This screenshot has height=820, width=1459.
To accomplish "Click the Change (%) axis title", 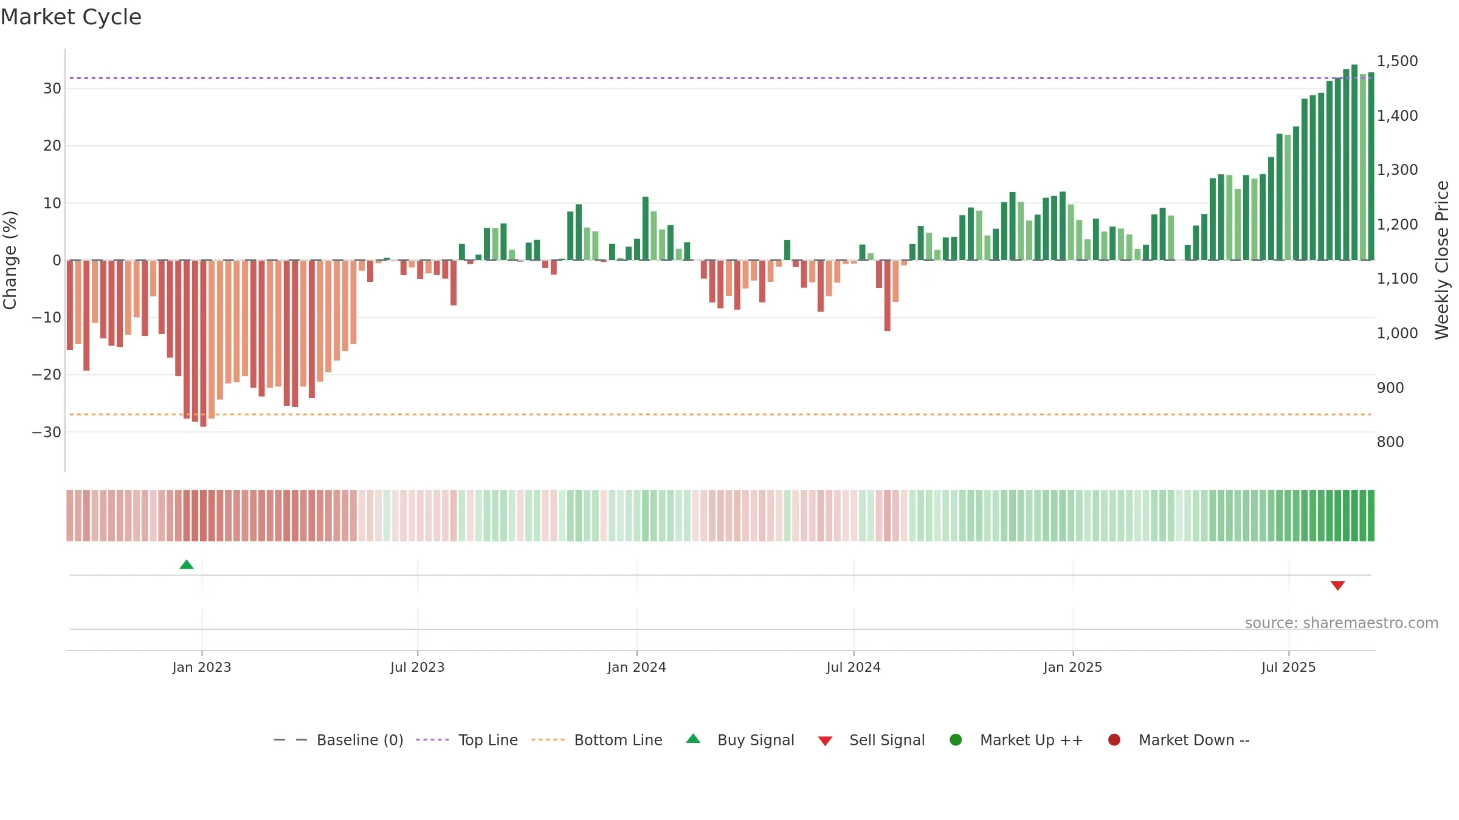I will pyautogui.click(x=10, y=260).
